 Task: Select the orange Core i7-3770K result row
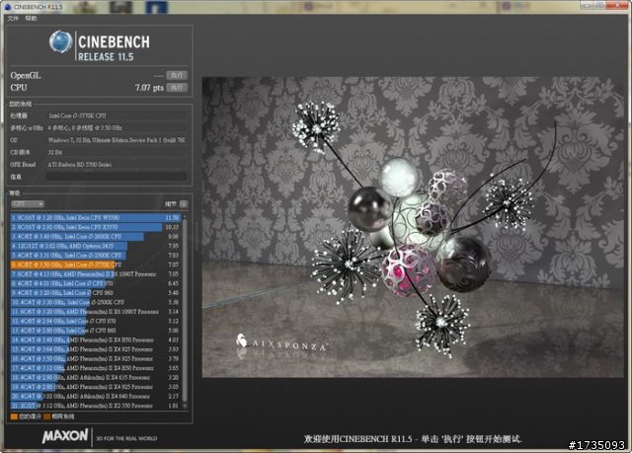pos(96,264)
